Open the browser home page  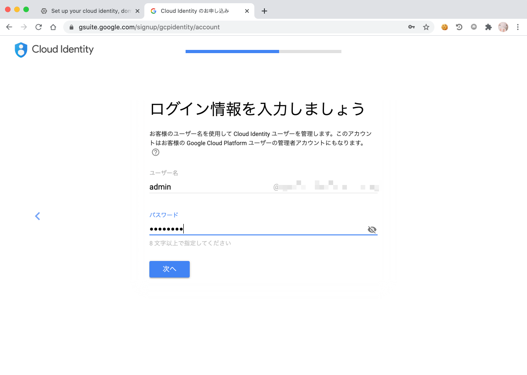(53, 27)
